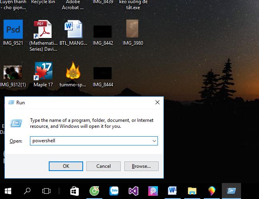Select the tummo-sp flame icon
The width and height of the screenshot is (259, 199).
point(73,70)
